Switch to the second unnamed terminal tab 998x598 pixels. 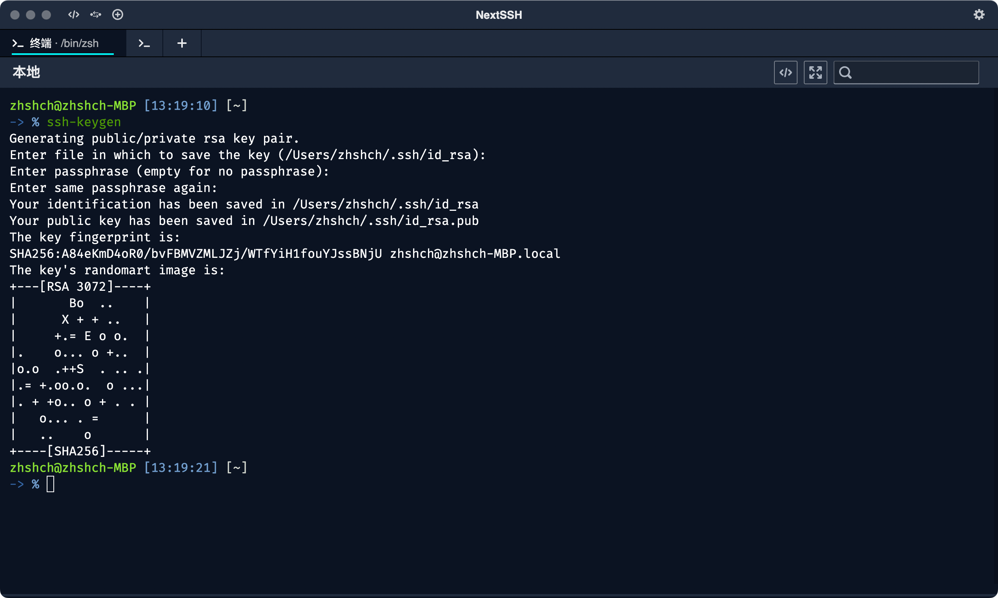point(144,43)
